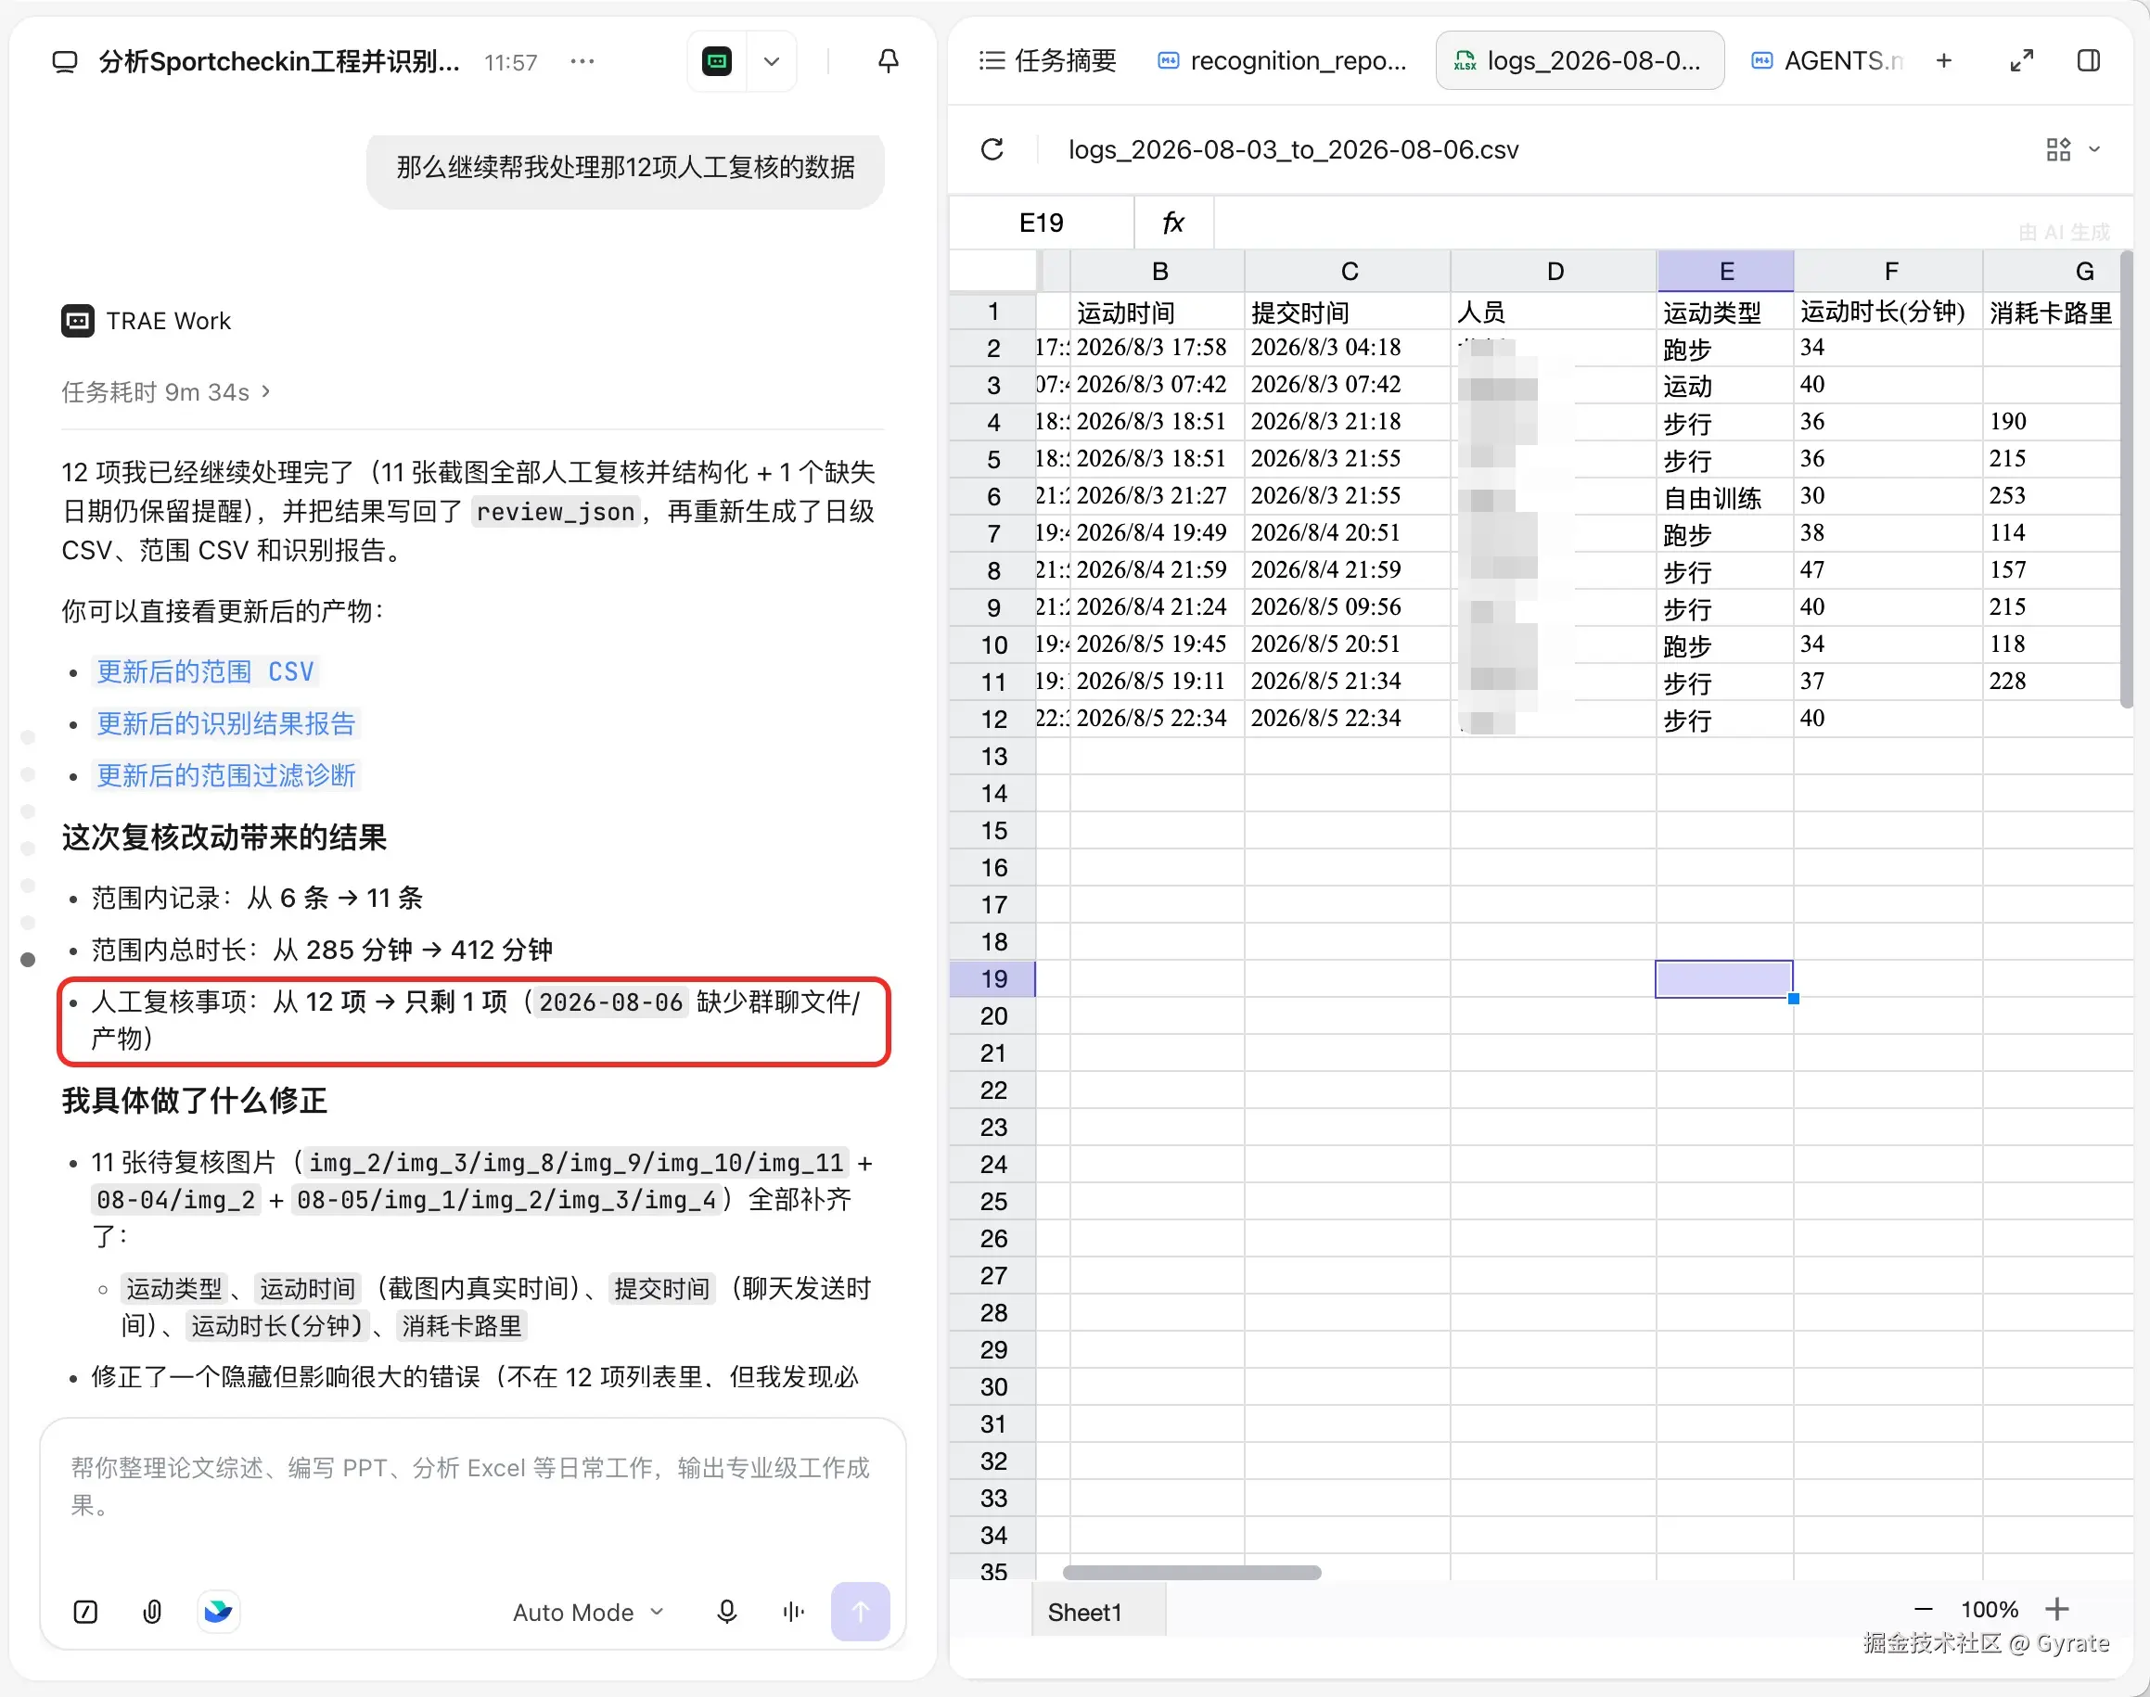Open the grid view options dropdown
This screenshot has height=1697, width=2150.
[2072, 149]
